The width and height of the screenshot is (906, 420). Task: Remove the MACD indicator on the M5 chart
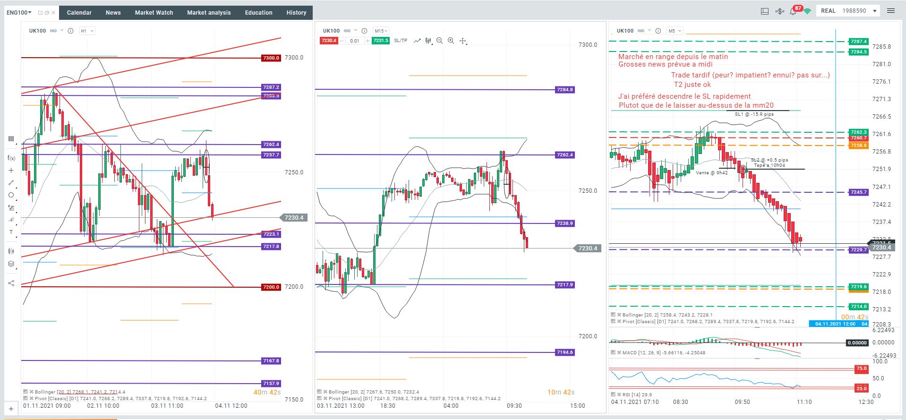(x=619, y=352)
